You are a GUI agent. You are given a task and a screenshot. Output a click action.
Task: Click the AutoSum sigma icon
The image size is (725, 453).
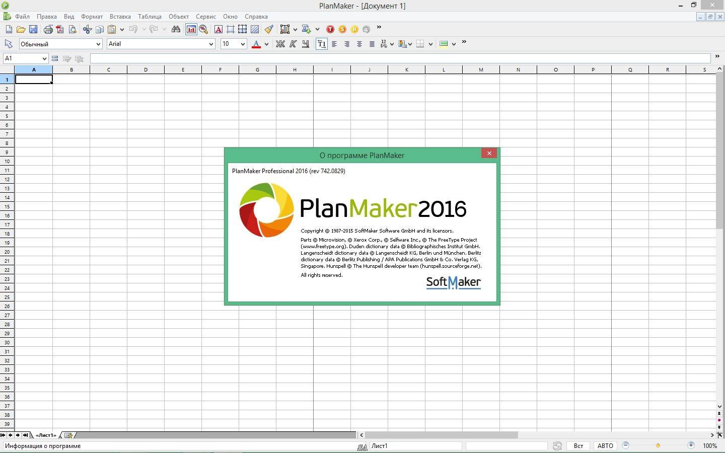point(306,29)
